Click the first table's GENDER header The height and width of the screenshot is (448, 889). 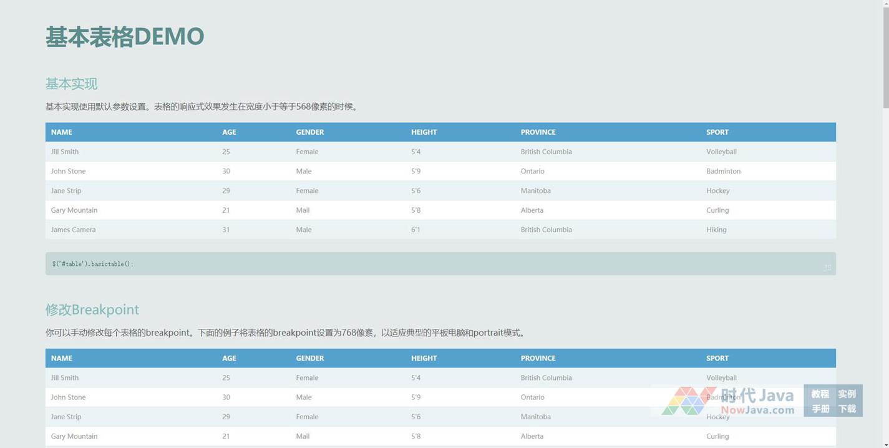(x=309, y=132)
